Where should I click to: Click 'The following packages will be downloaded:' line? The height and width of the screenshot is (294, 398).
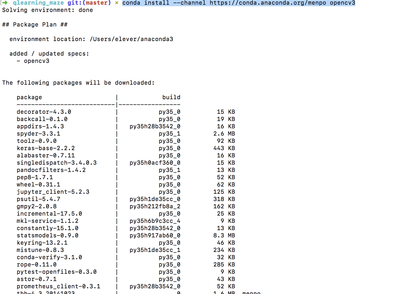click(79, 83)
